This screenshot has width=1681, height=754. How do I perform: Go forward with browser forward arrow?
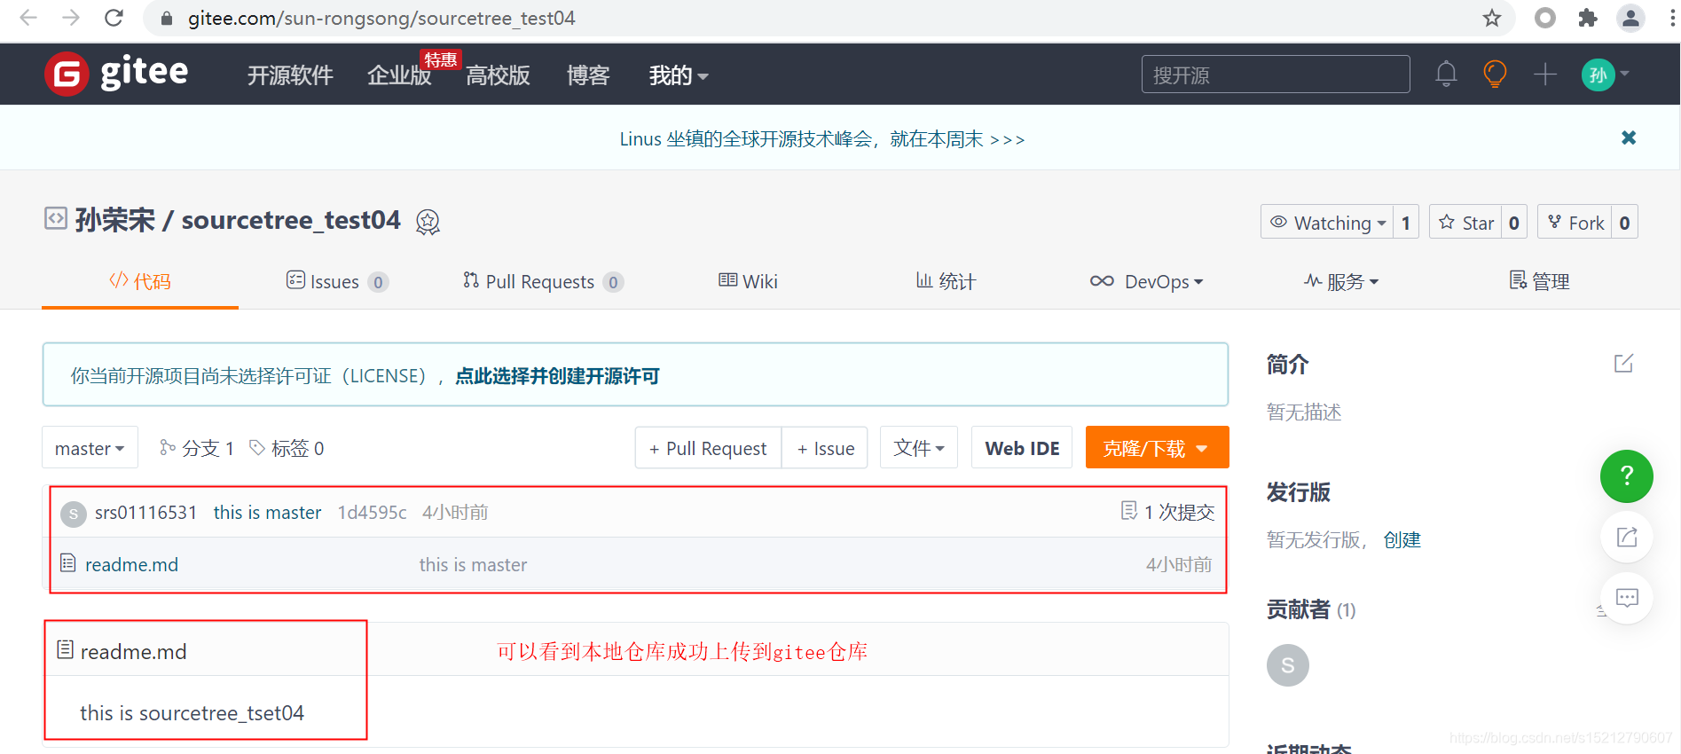[x=71, y=18]
